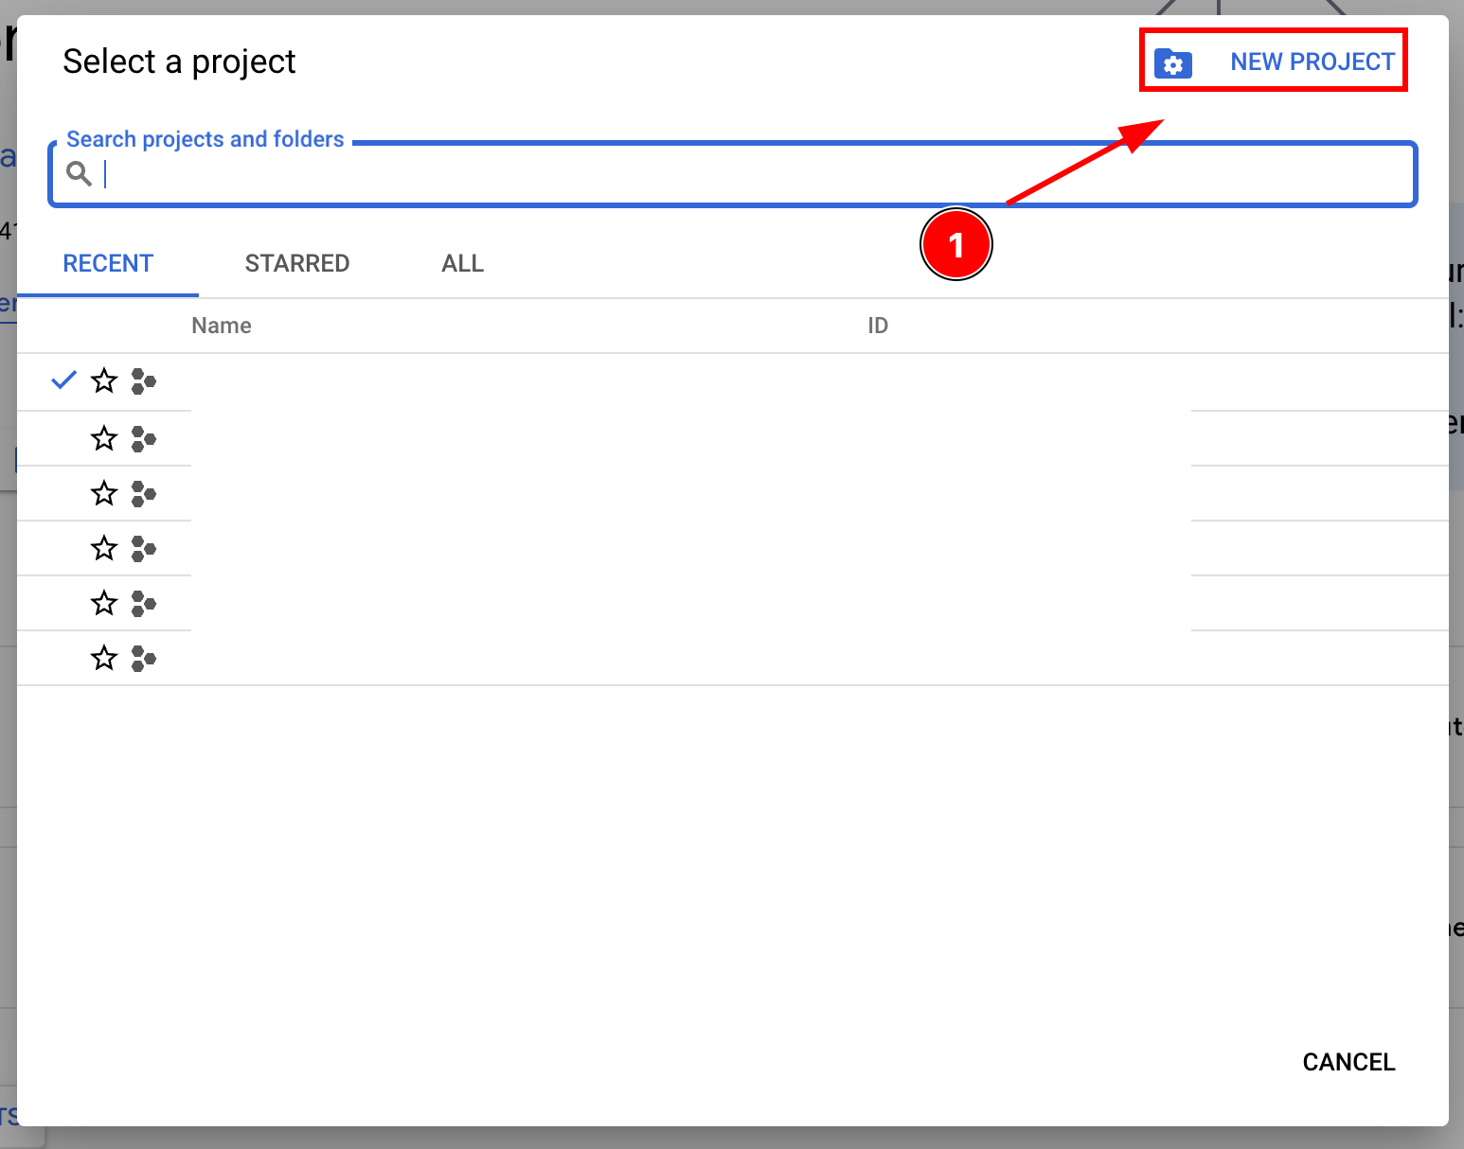Click the NEW PROJECT button
The width and height of the screenshot is (1464, 1149).
tap(1312, 62)
